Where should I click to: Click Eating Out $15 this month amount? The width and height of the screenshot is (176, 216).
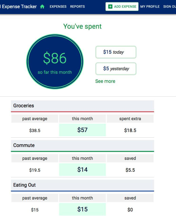83,209
